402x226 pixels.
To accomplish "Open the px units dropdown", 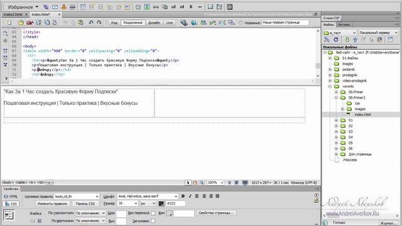I will [148, 203].
